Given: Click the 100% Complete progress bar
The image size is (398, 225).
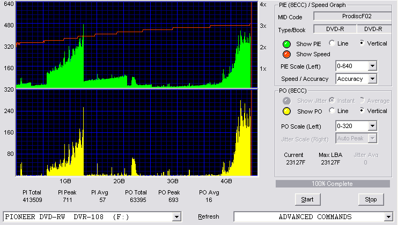Looking at the screenshot, I should coord(333,184).
